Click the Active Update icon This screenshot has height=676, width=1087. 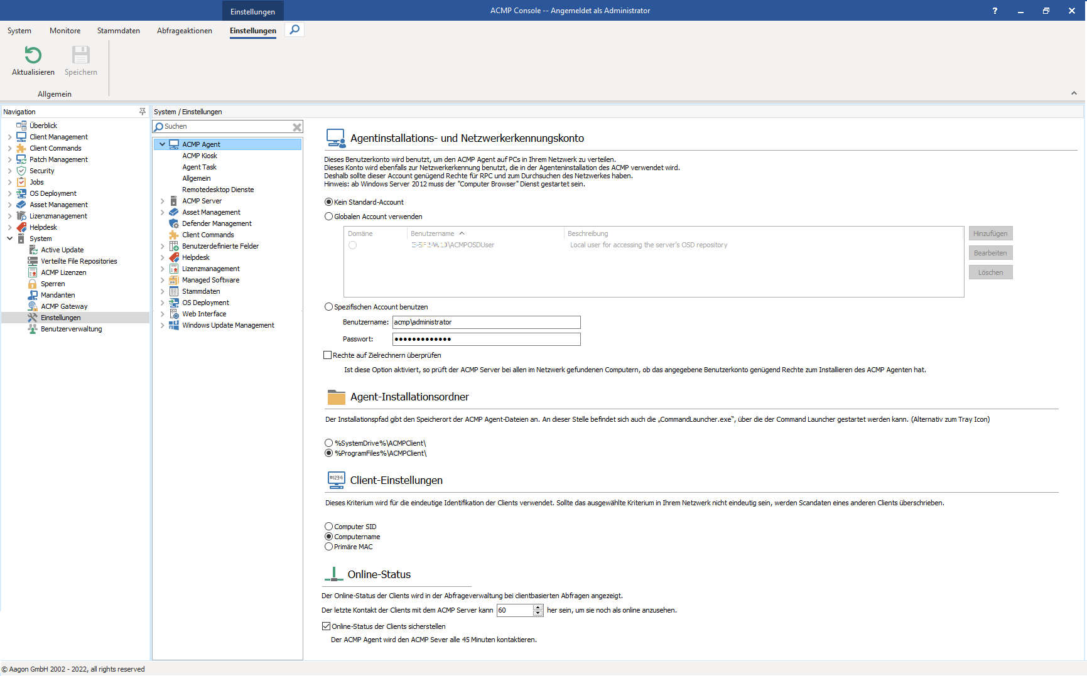(33, 250)
